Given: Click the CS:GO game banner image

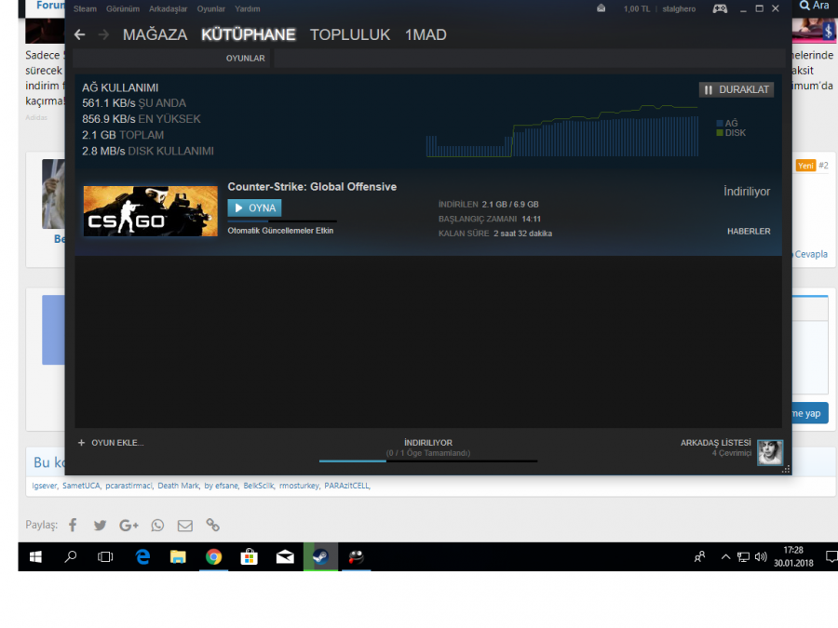Looking at the screenshot, I should coord(151,211).
